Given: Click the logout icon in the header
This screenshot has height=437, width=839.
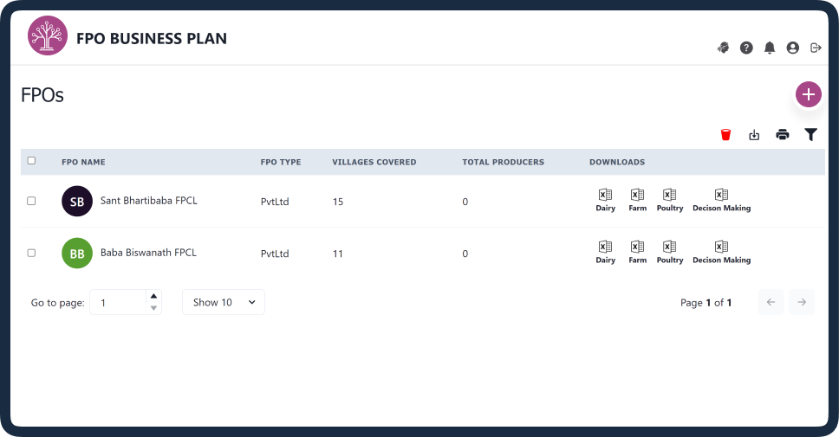Looking at the screenshot, I should 816,48.
